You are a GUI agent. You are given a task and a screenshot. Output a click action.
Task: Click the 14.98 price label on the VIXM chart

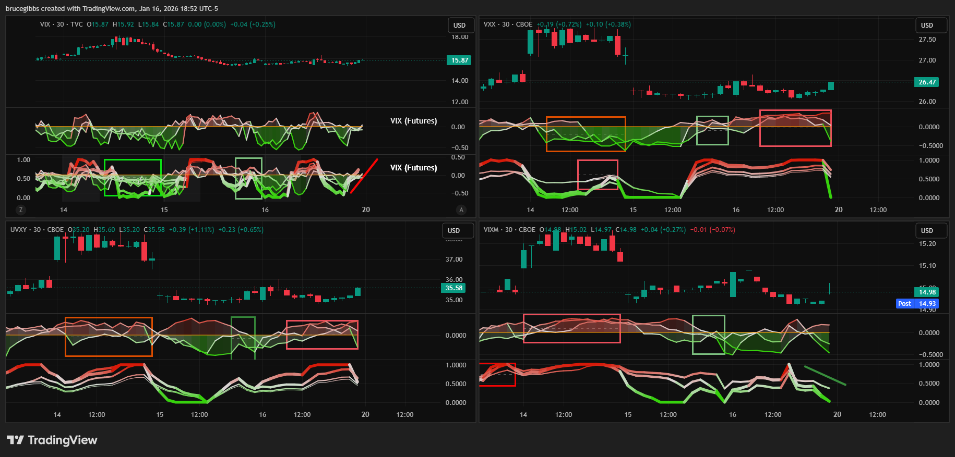[x=927, y=292]
